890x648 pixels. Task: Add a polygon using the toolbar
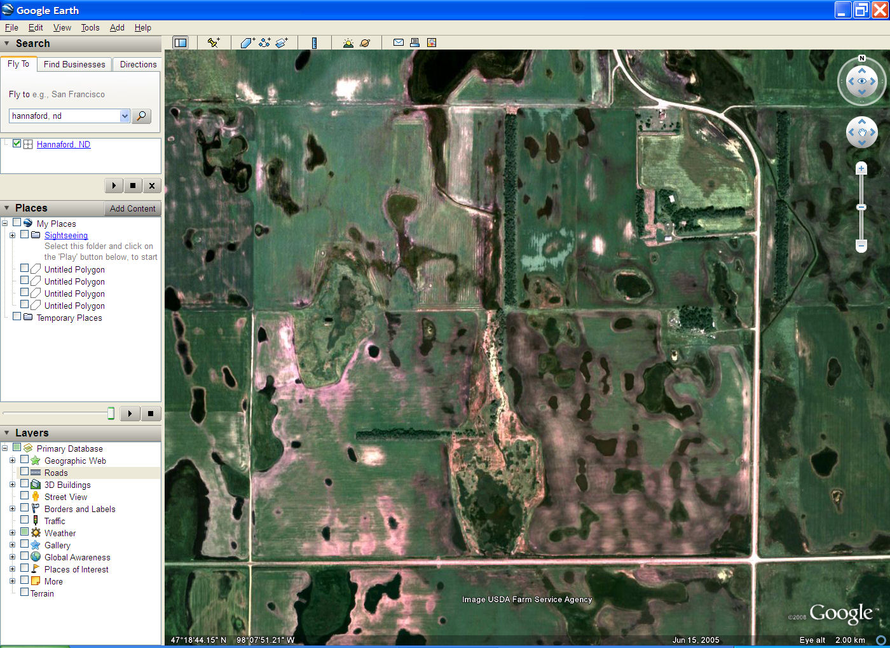[247, 43]
